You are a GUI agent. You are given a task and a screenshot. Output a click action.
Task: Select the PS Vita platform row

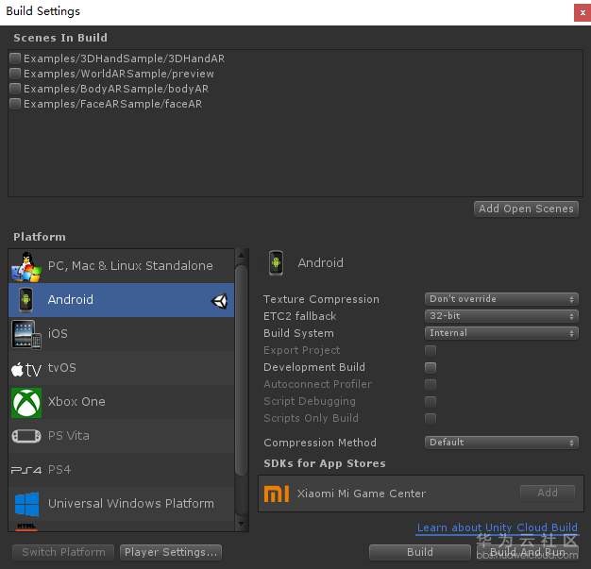pyautogui.click(x=122, y=436)
